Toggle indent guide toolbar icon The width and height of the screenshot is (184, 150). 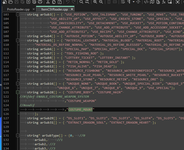click(x=138, y=2)
